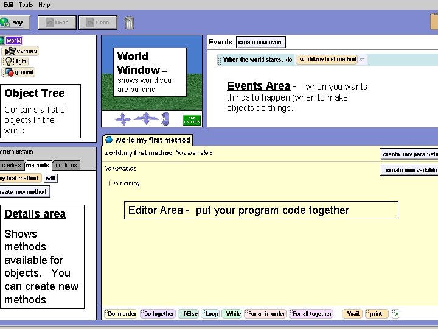
Task: Open the Tools menu
Action: click(26, 5)
